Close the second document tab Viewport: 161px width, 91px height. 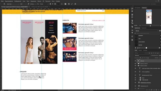click(50, 7)
